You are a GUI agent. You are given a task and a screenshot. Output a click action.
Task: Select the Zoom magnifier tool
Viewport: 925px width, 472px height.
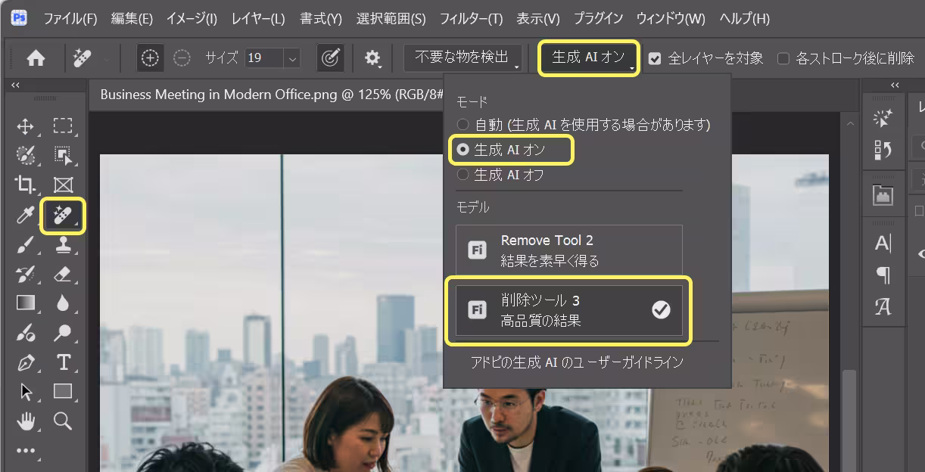[63, 421]
